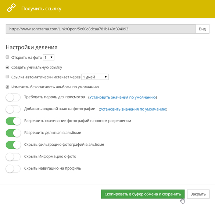Click the 'Закрыть' button

(x=198, y=194)
